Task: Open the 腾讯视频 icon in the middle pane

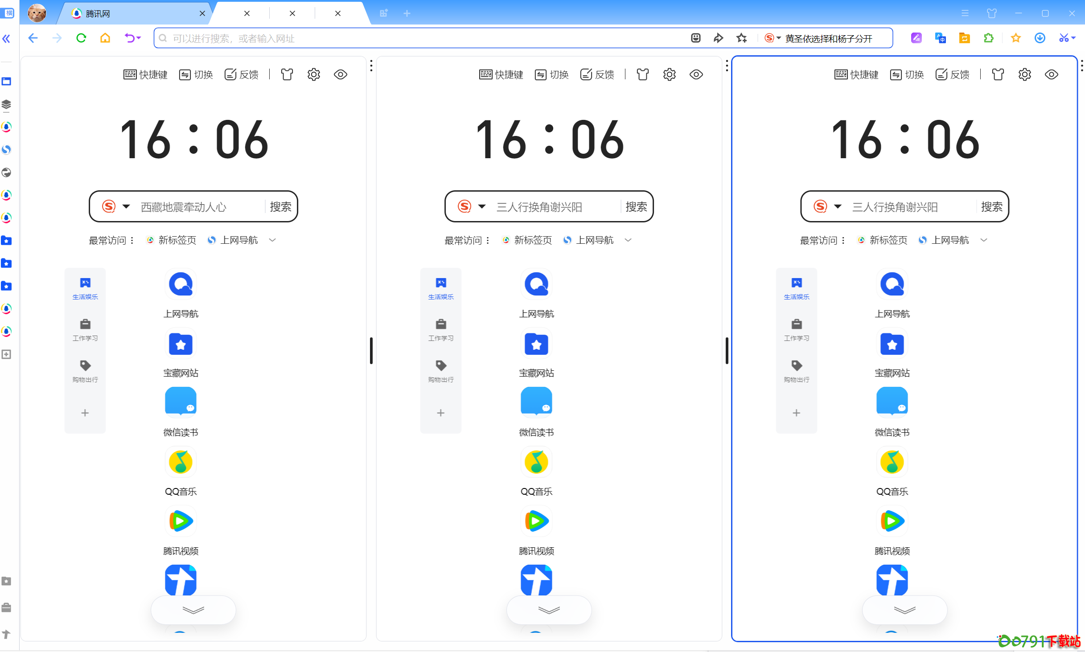Action: (536, 521)
